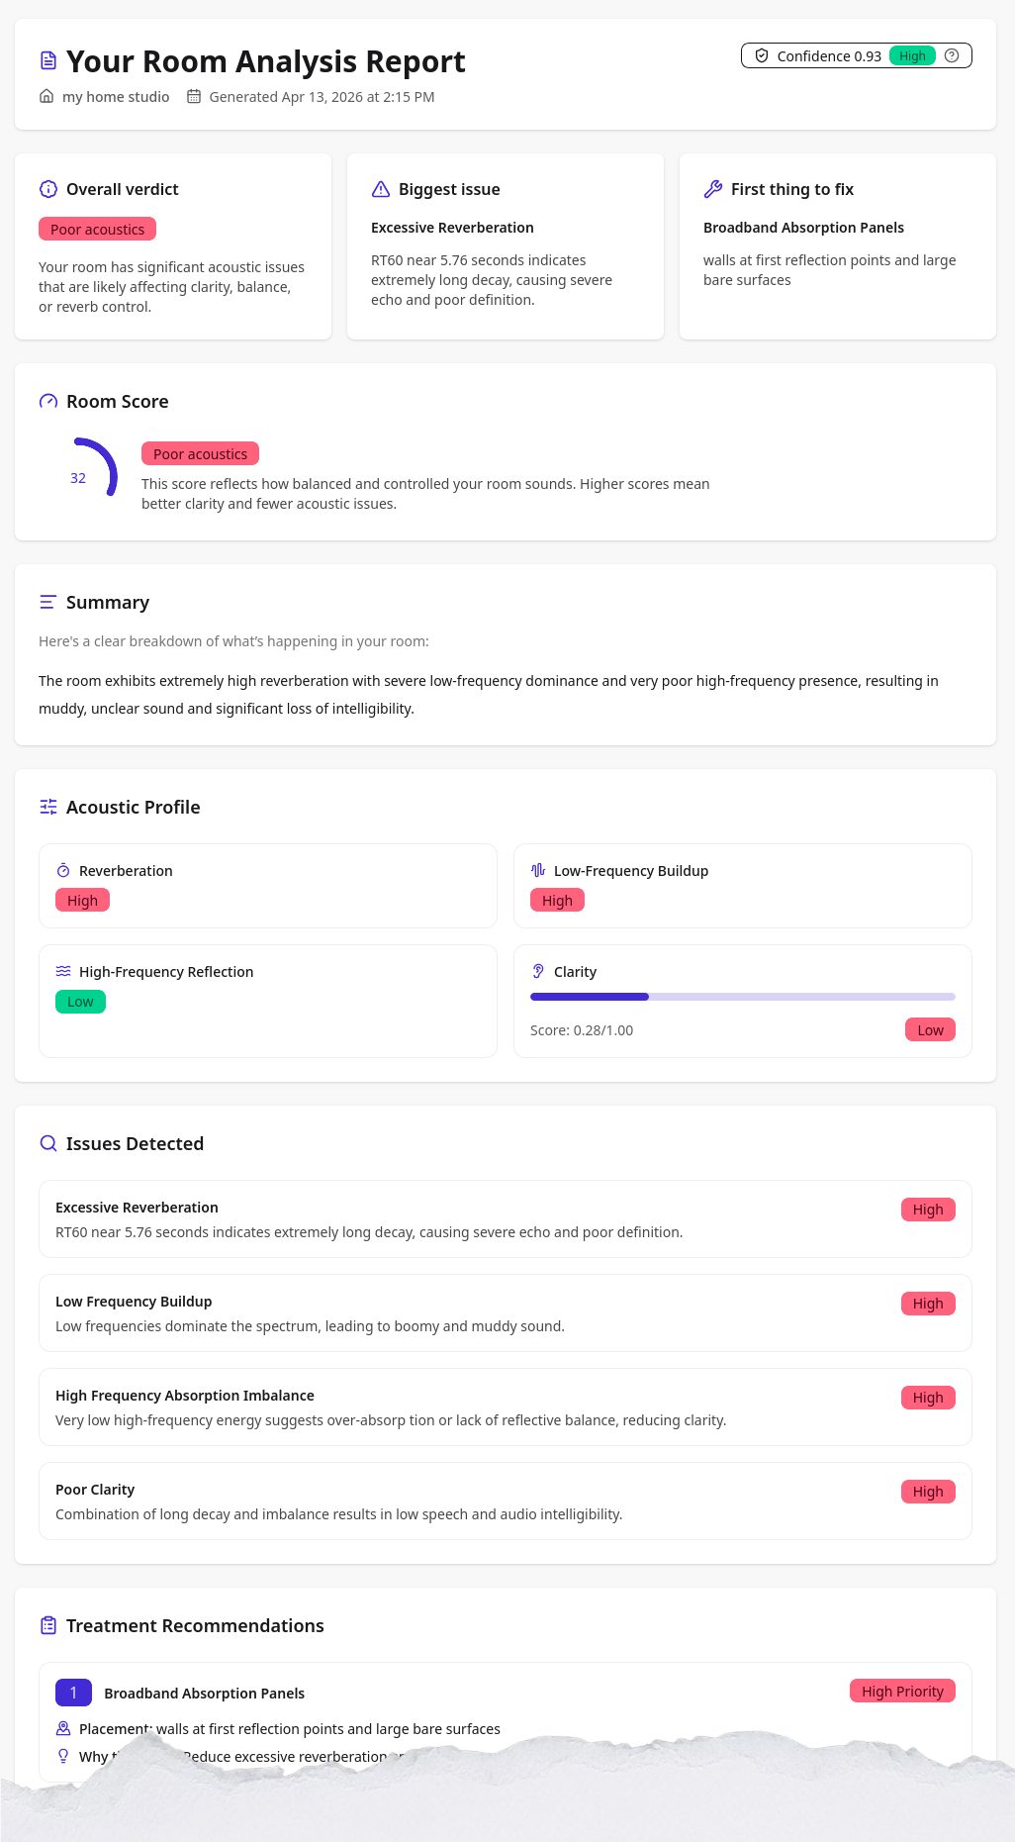Click the calendar icon beside the generated date

tap(194, 96)
